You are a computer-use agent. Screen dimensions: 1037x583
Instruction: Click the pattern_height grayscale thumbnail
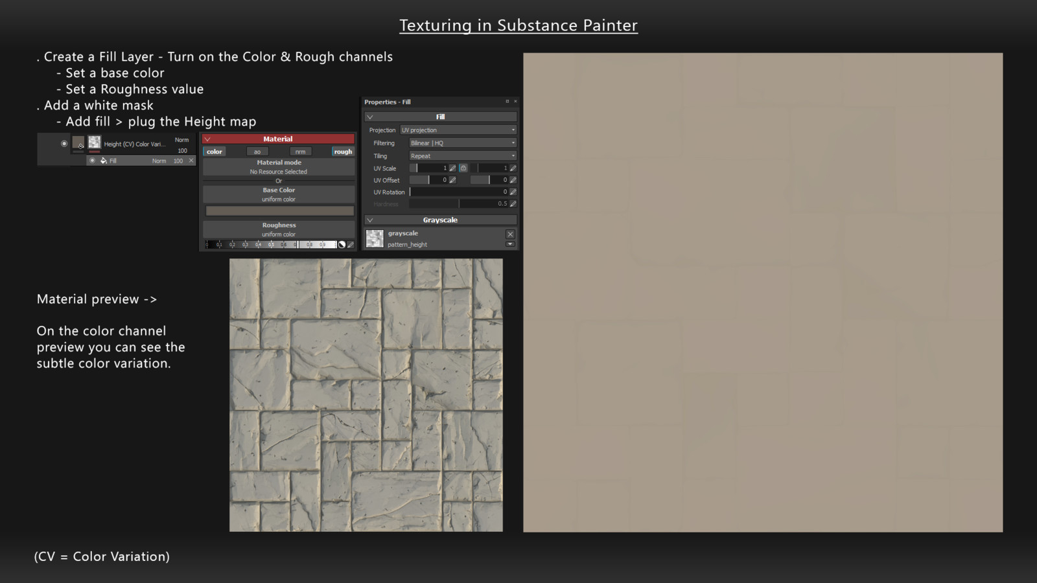point(375,238)
